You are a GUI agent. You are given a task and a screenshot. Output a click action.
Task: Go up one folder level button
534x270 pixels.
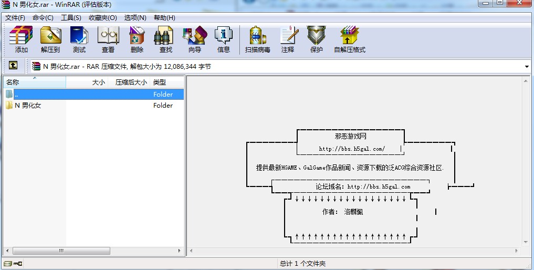(13, 66)
